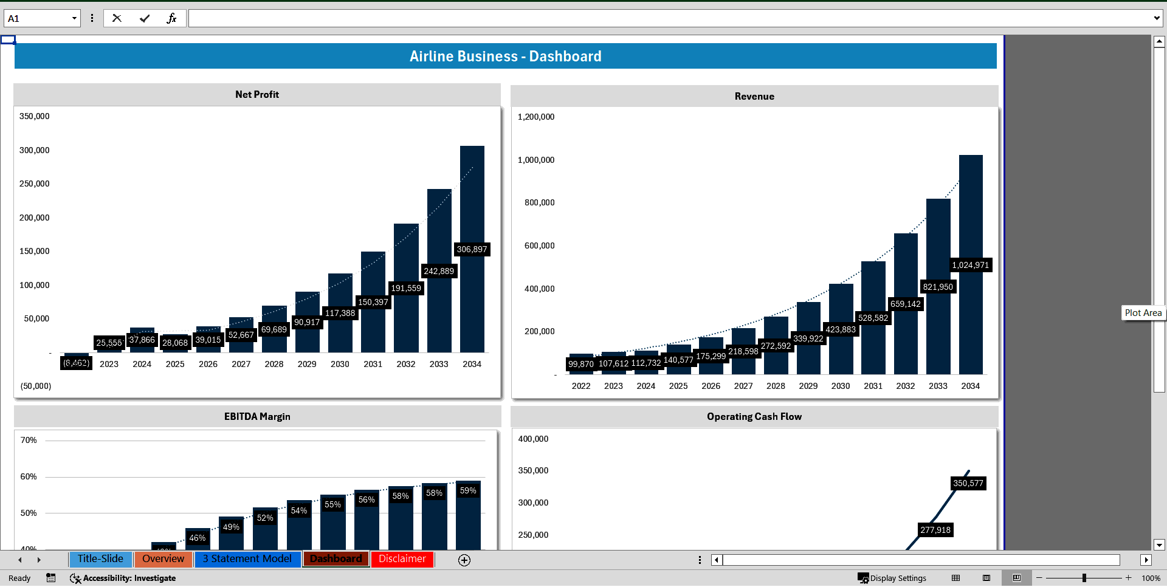The height and width of the screenshot is (587, 1167).
Task: Click the 99,870 Revenue label
Action: coord(580,364)
